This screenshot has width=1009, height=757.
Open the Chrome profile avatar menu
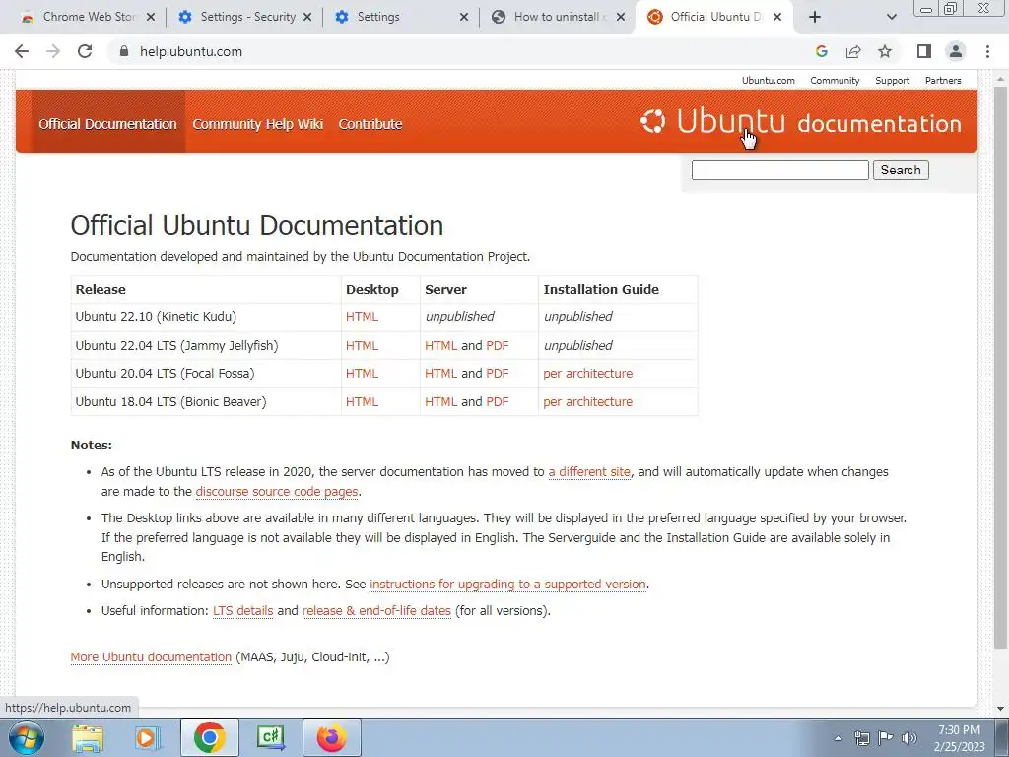(956, 51)
